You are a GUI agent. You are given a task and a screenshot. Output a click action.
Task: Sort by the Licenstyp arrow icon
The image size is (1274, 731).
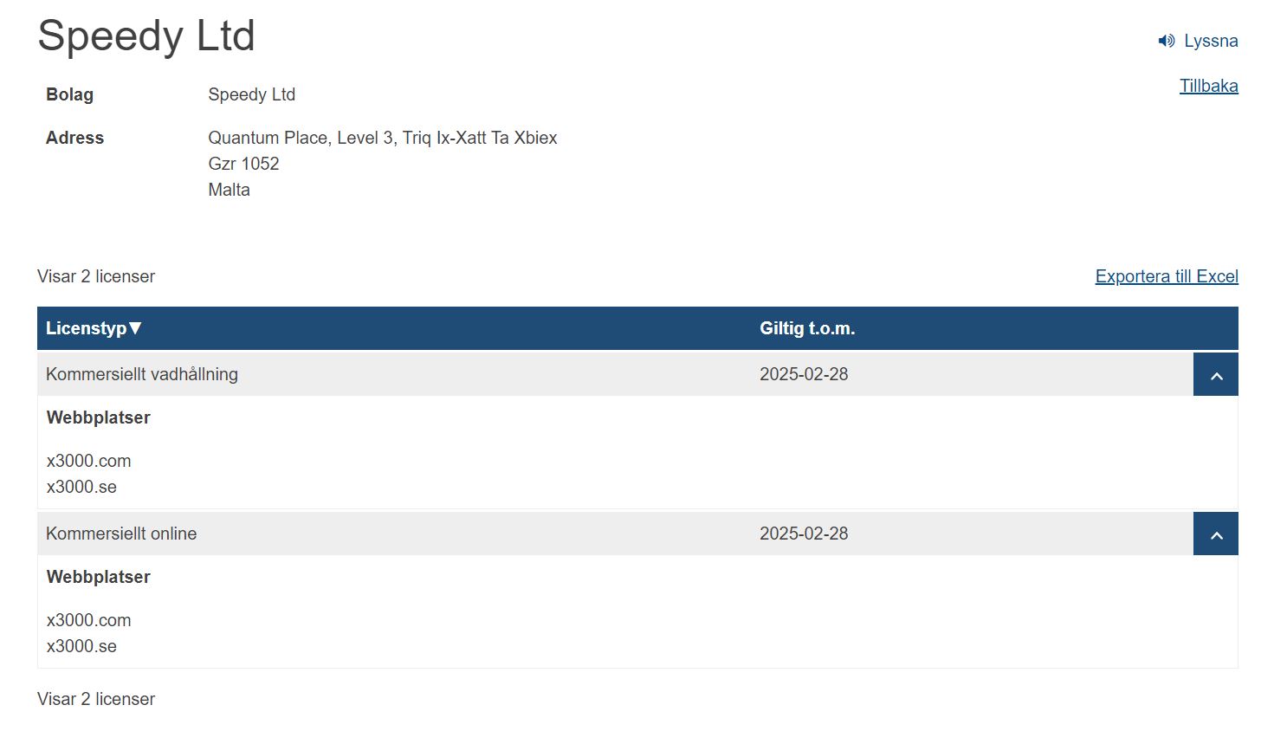135,328
